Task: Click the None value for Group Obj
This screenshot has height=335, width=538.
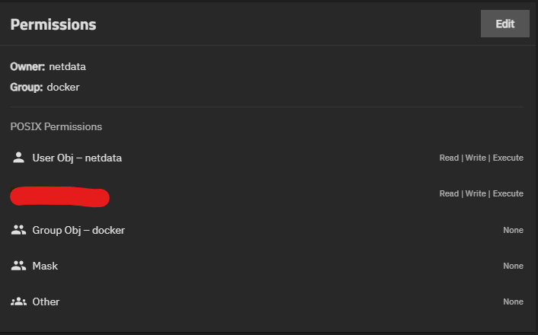Action: (513, 230)
